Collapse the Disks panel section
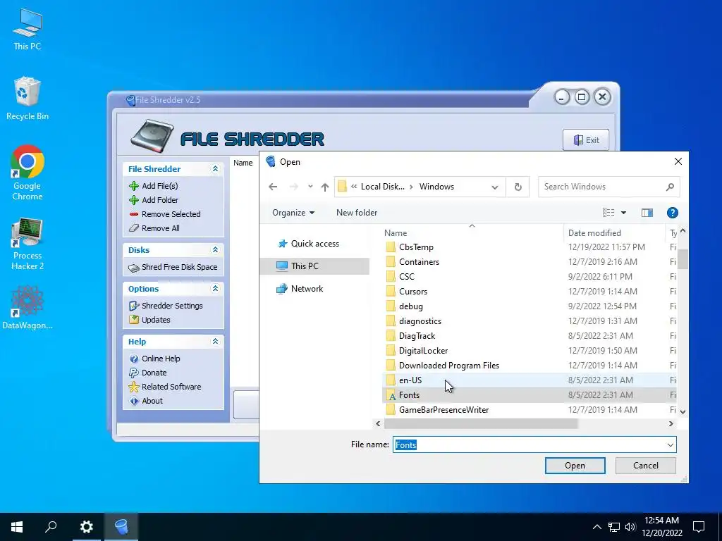722x541 pixels. [x=215, y=250]
